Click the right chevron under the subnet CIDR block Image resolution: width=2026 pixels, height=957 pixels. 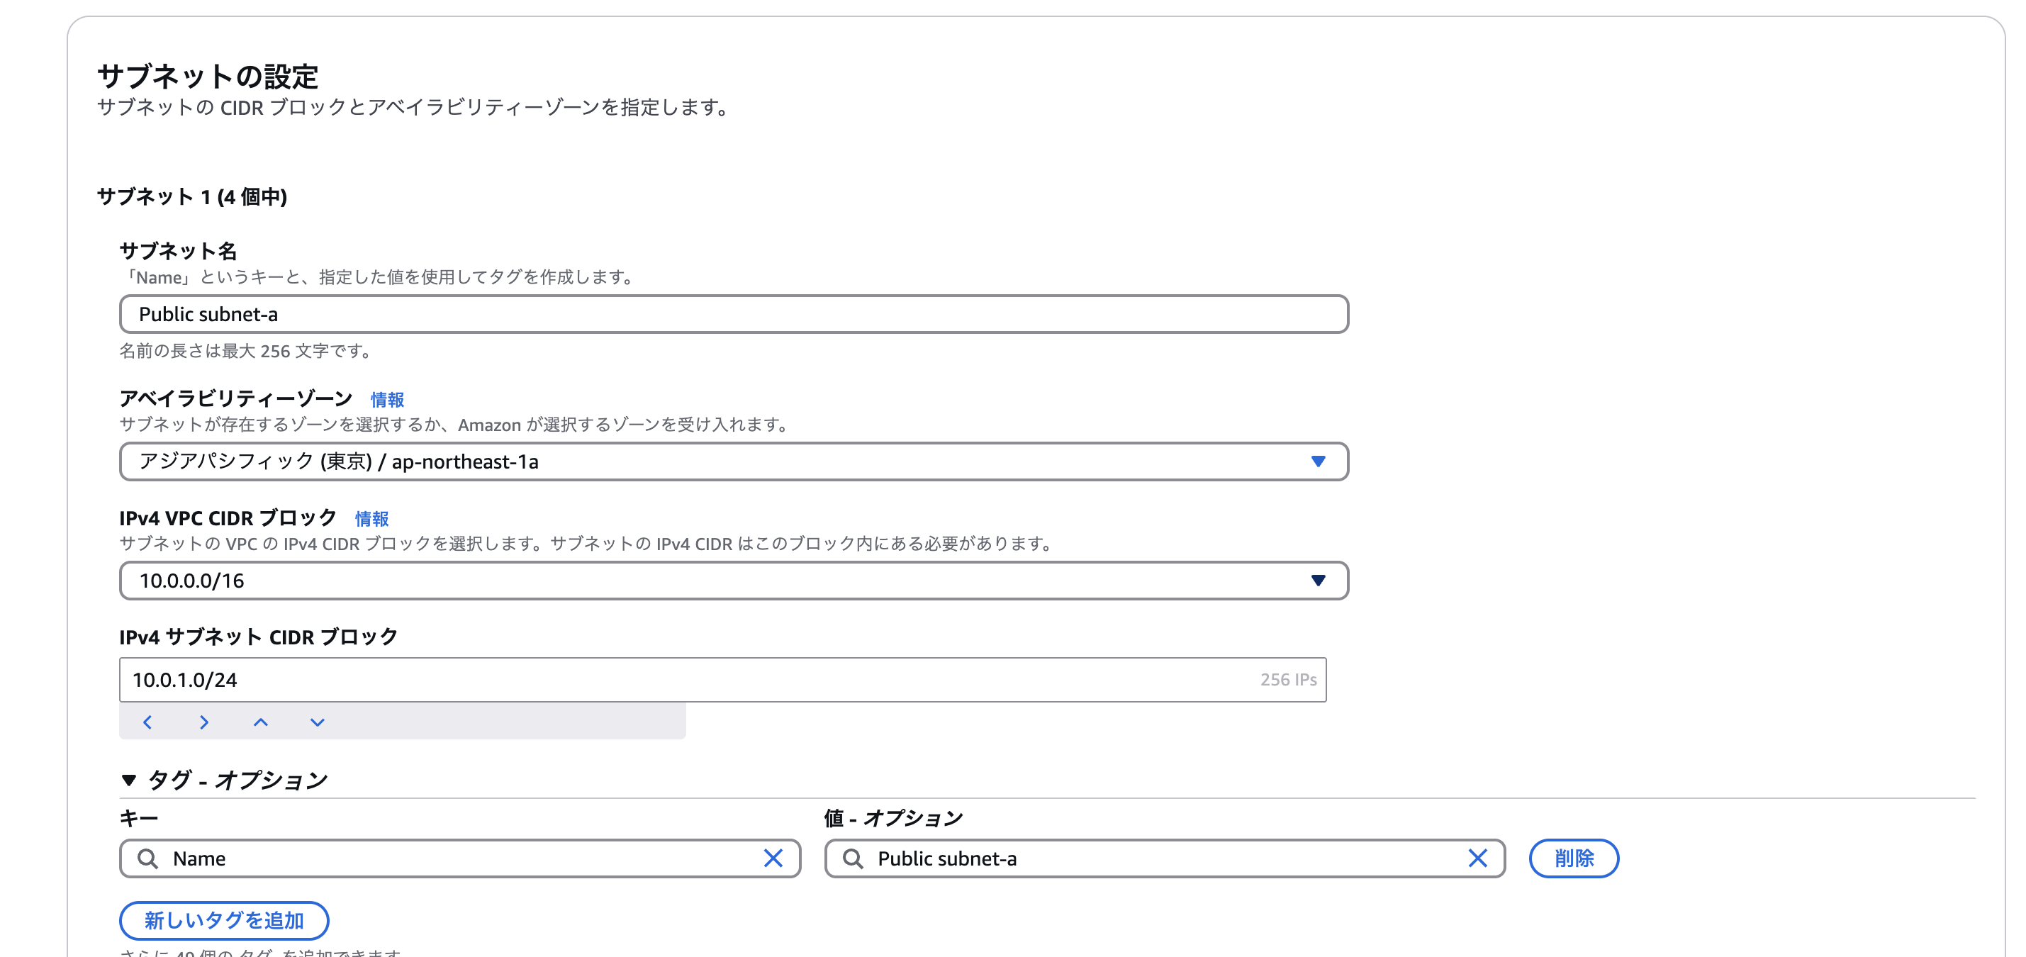click(x=203, y=722)
